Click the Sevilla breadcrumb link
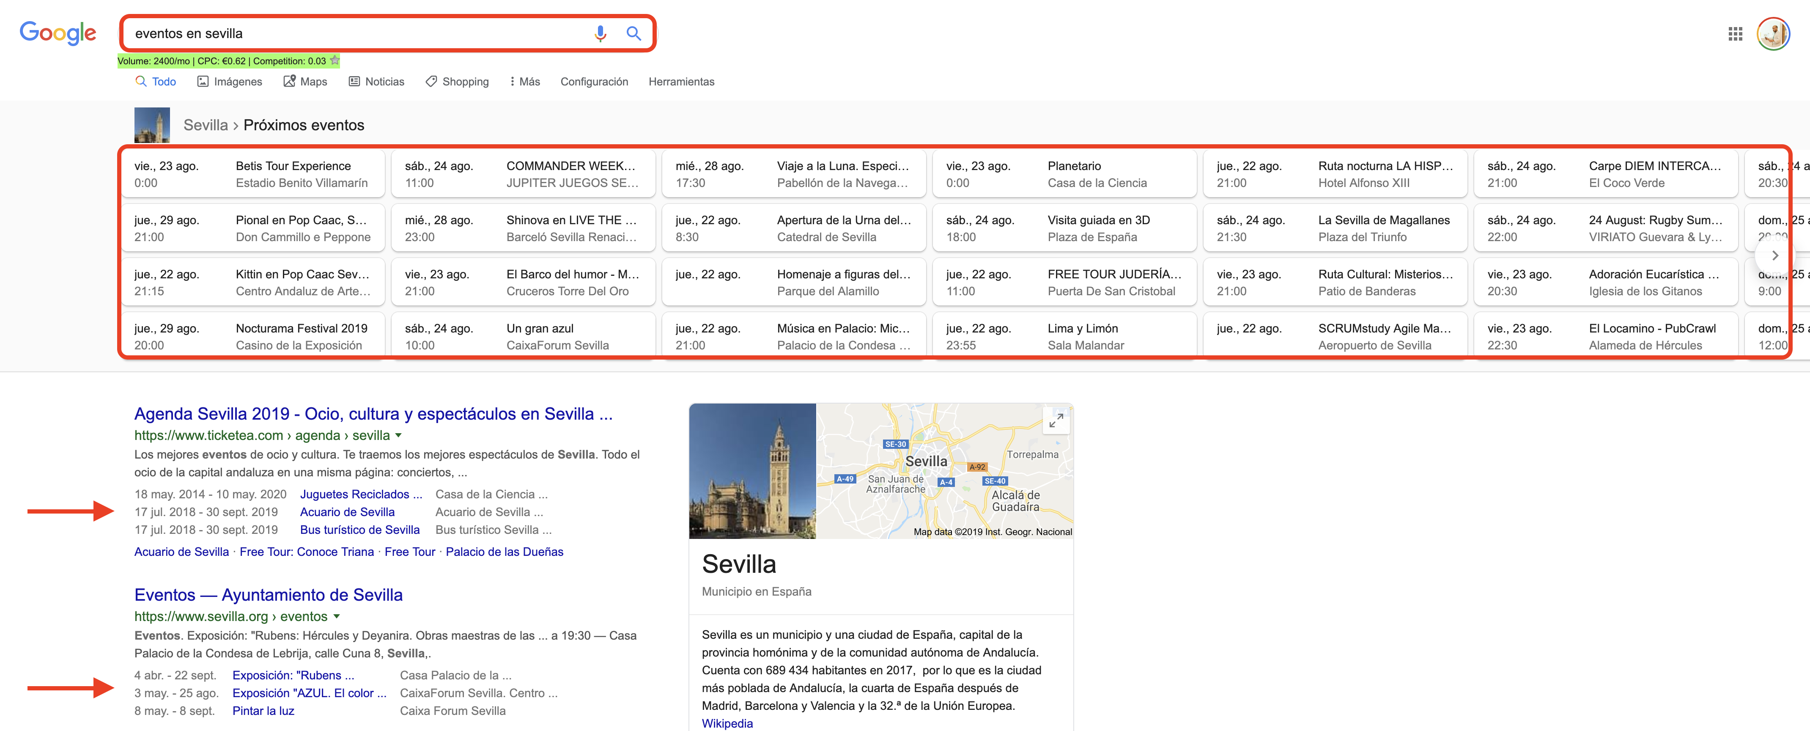1810x731 pixels. 205,125
